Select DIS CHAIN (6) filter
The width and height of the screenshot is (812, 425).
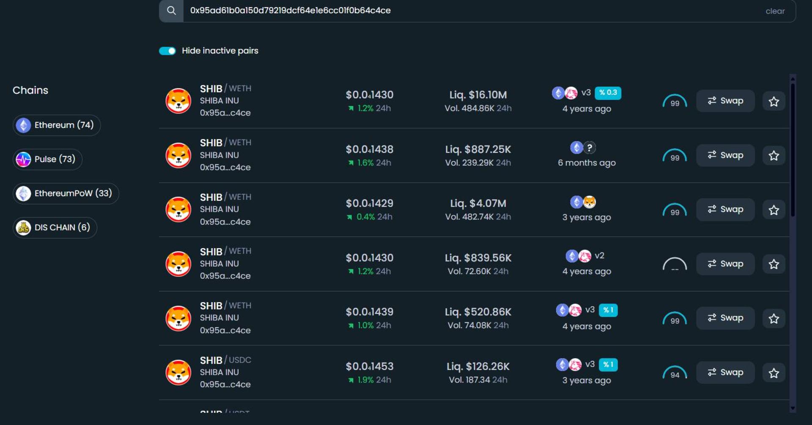[55, 228]
